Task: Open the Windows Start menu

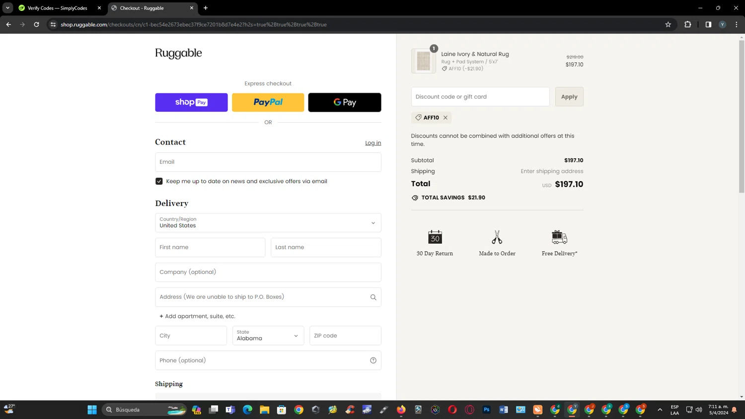Action: tap(92, 410)
